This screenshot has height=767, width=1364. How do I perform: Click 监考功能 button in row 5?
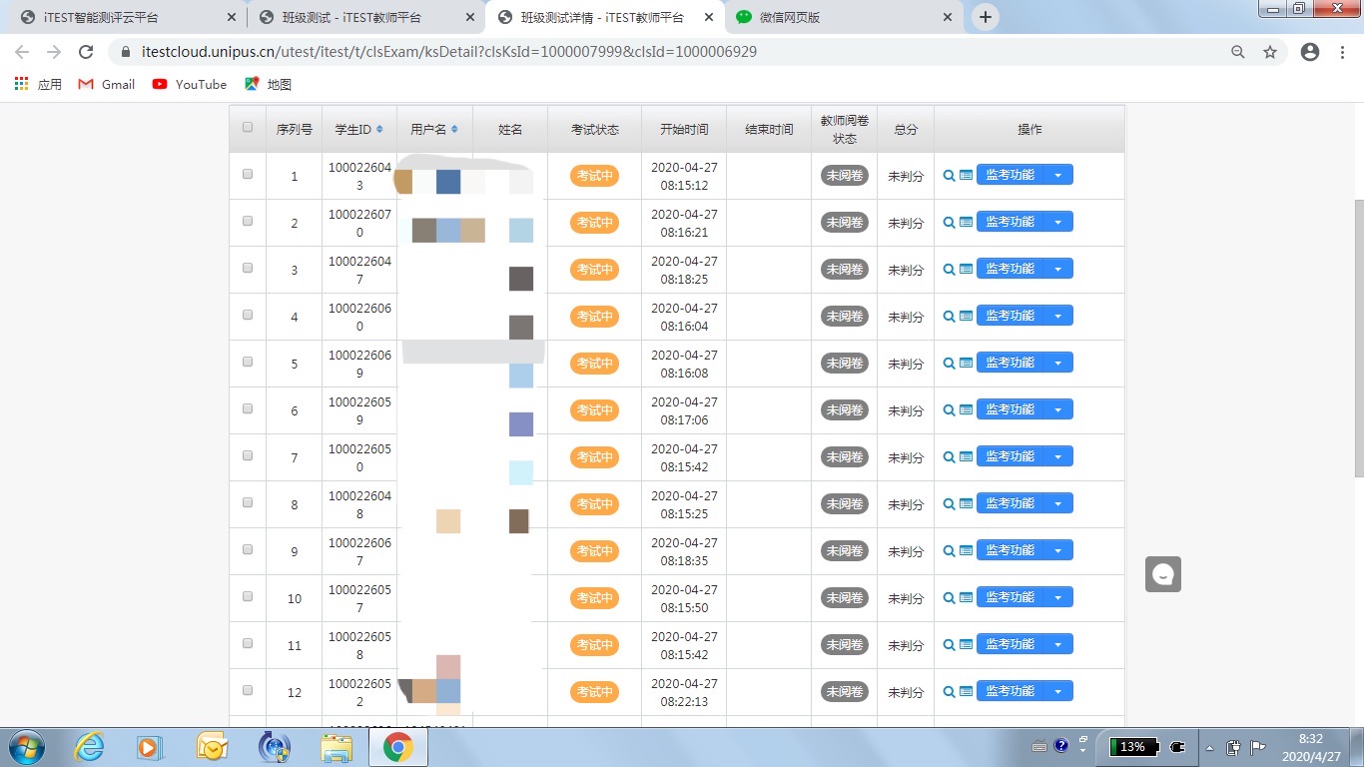(1010, 363)
